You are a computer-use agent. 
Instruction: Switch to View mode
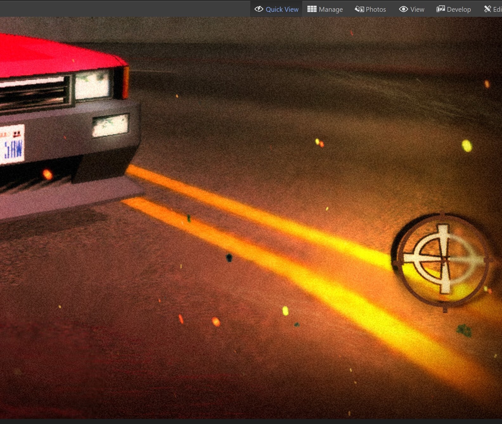tap(411, 9)
